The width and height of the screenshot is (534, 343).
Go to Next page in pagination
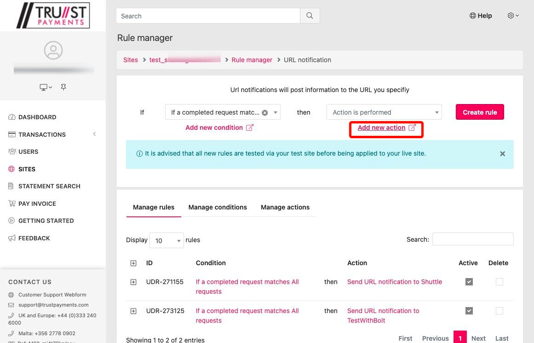pos(478,338)
